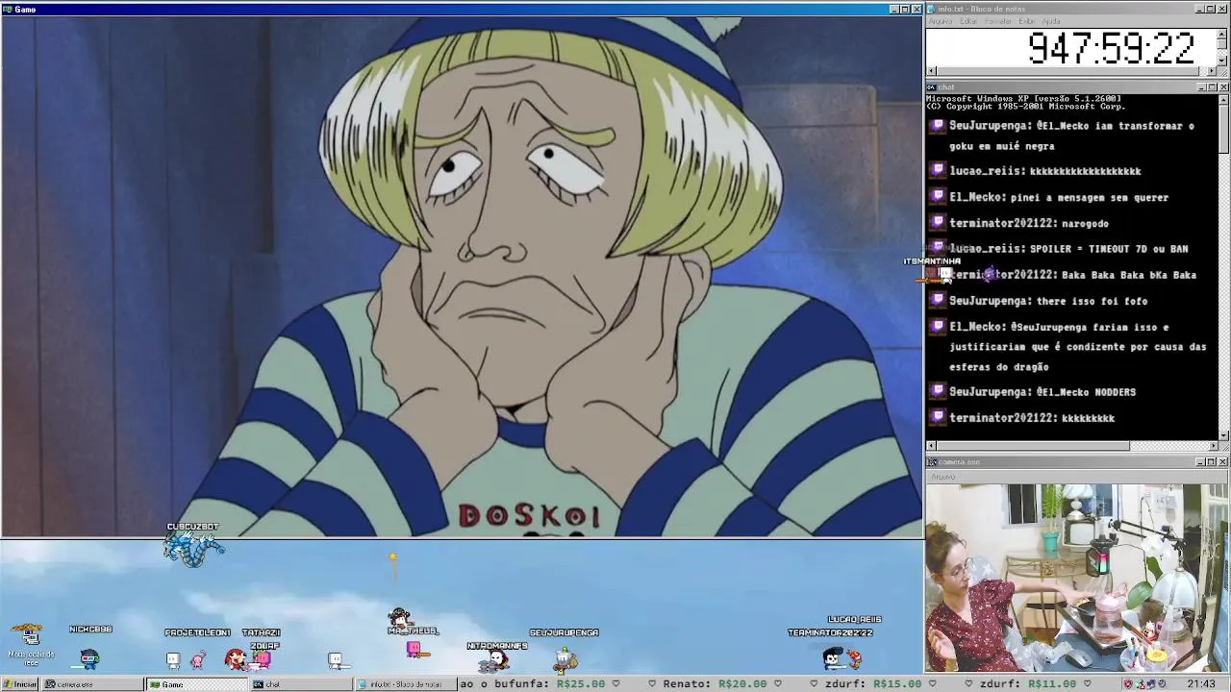
Task: Click the falling yellow star
Action: click(x=392, y=556)
